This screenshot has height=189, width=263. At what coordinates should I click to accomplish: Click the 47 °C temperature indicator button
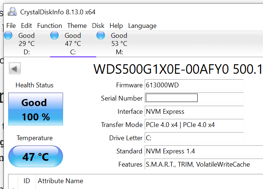point(36,156)
